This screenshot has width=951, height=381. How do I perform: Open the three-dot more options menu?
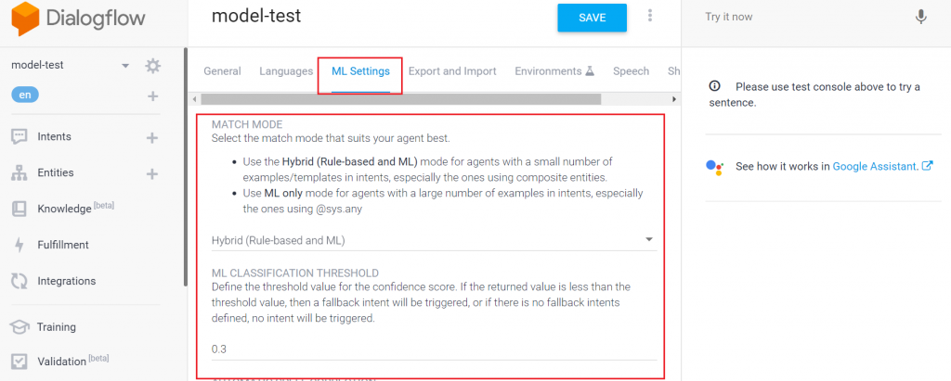pos(650,17)
